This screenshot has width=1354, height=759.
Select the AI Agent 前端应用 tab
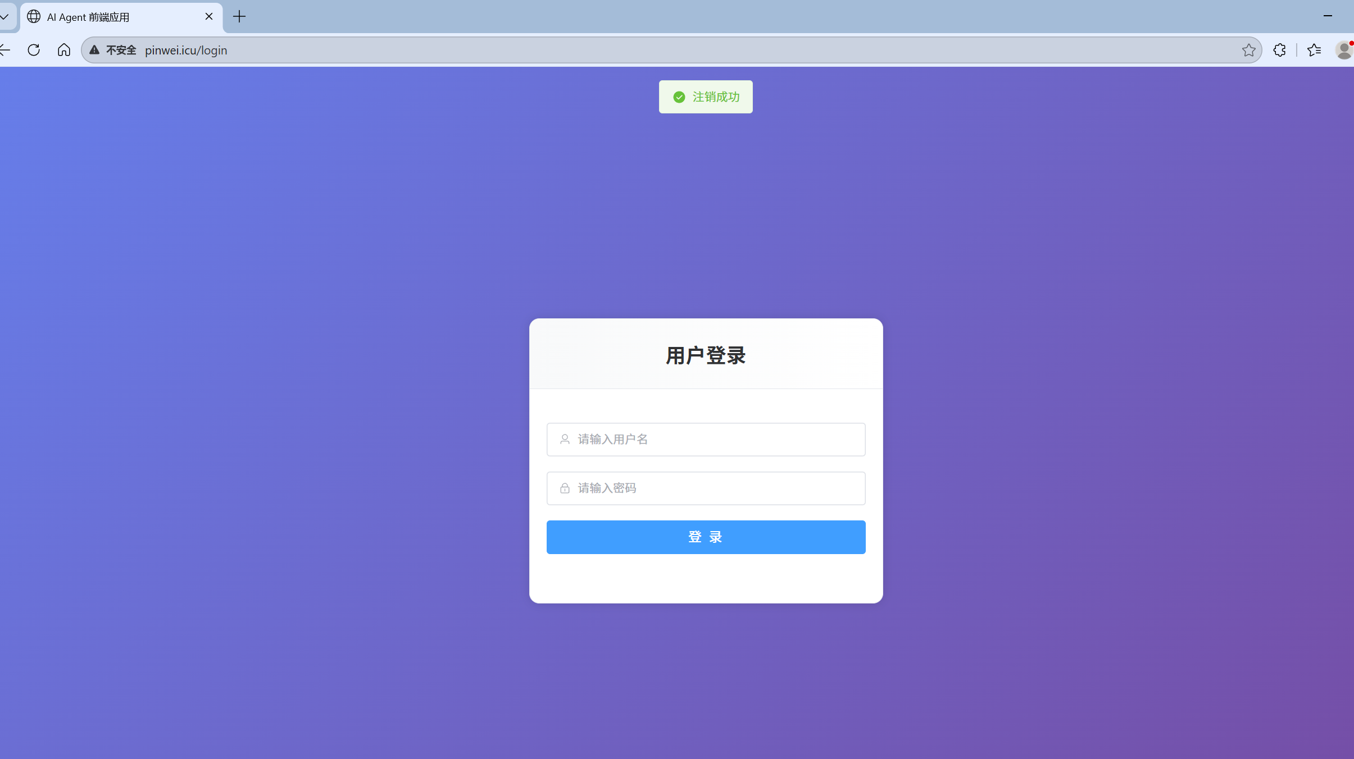pos(121,17)
